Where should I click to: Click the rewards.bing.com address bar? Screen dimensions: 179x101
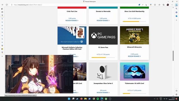[28, 5]
